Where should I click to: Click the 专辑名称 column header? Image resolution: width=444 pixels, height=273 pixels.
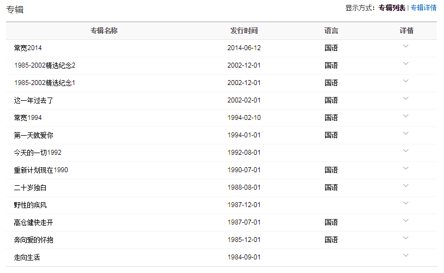click(x=104, y=31)
